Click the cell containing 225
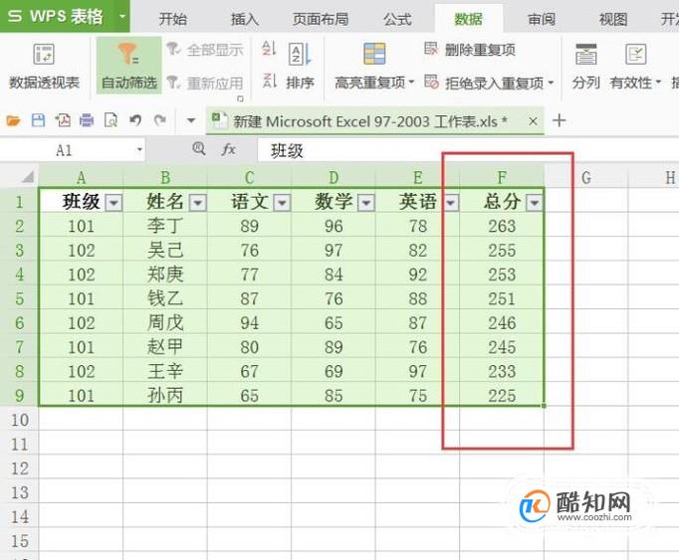Viewport: 679px width, 560px height. click(x=502, y=395)
